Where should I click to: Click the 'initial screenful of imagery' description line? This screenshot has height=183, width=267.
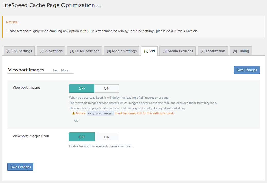pyautogui.click(x=127, y=108)
